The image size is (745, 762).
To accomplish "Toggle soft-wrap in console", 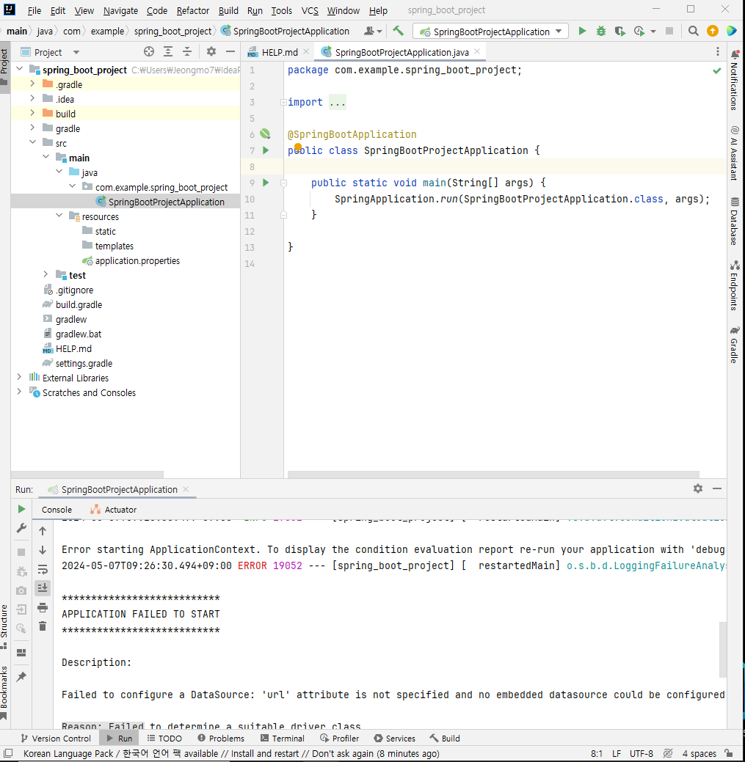I will (x=43, y=569).
